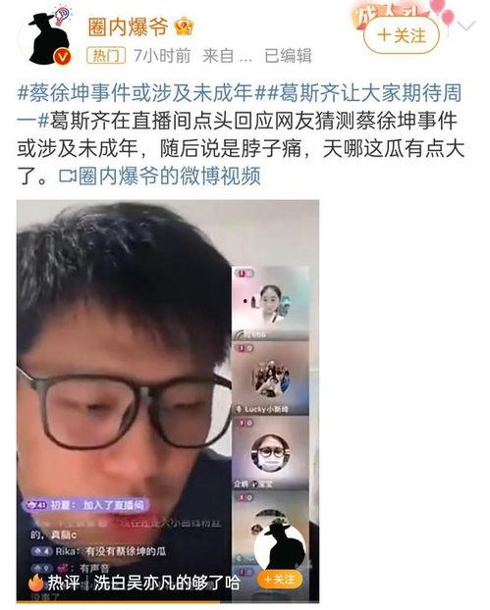Click the 热门 hot tag

coord(106,56)
